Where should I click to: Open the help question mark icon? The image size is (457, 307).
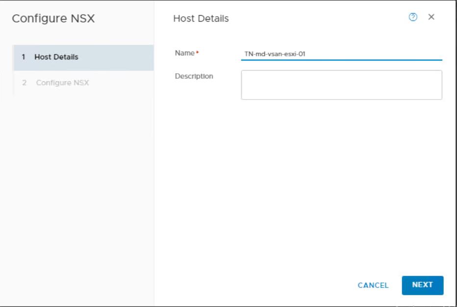point(413,17)
